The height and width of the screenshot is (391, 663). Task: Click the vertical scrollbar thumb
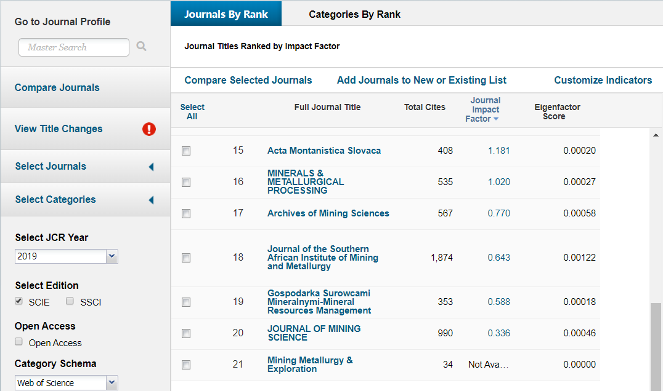click(x=656, y=344)
